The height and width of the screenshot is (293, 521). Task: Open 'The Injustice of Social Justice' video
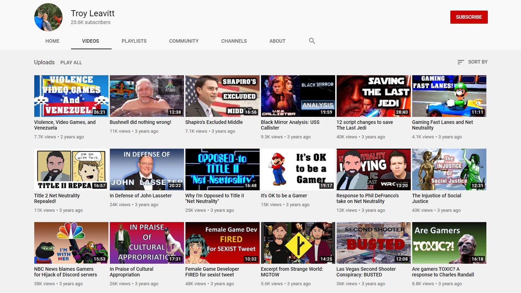click(437, 198)
